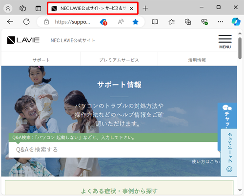The width and height of the screenshot is (244, 196).
Task: Open the Workspaces icon
Action: 22,8
